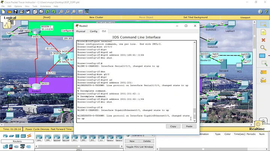Select the End Devices category icon
Image resolution: width=270 pixels, height=151 pixels.
[5, 147]
